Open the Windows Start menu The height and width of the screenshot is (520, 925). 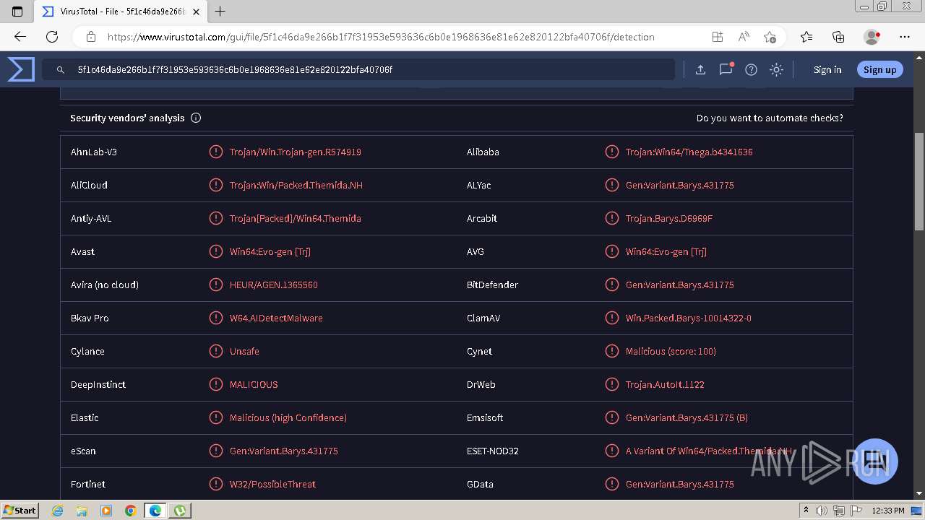(20, 510)
